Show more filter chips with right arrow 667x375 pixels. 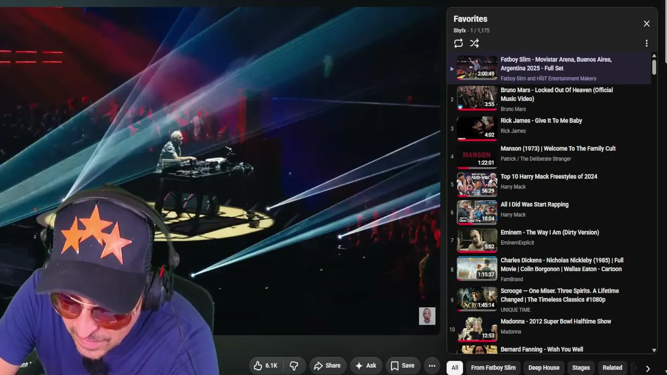(648, 368)
